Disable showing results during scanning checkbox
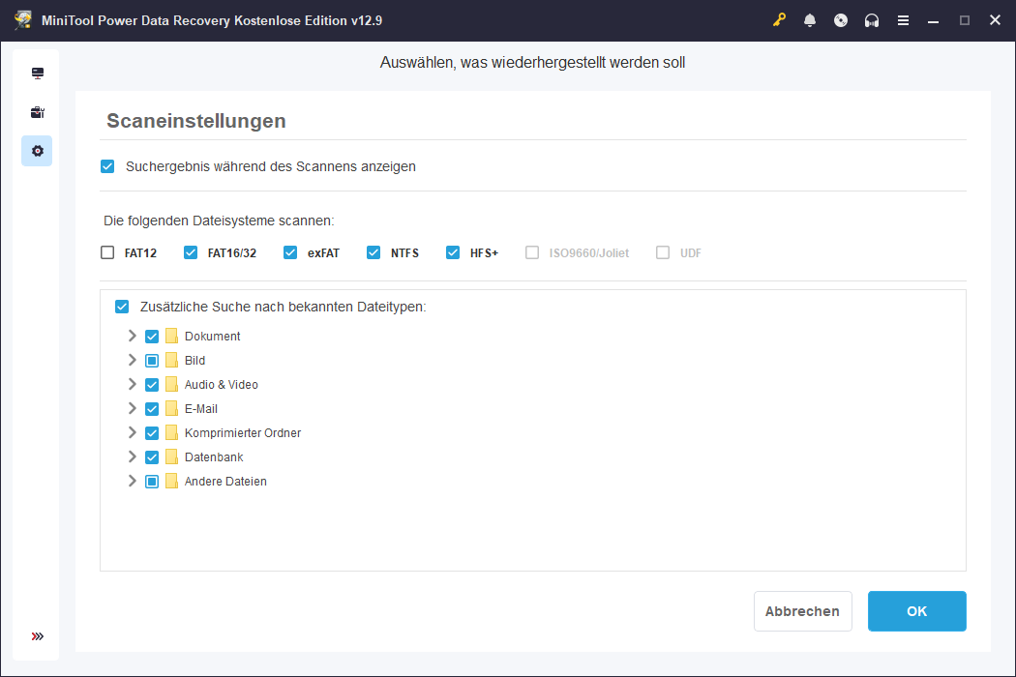 (x=107, y=166)
